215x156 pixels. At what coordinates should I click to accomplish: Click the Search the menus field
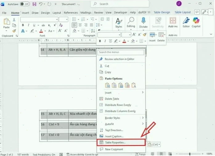pos(121,52)
